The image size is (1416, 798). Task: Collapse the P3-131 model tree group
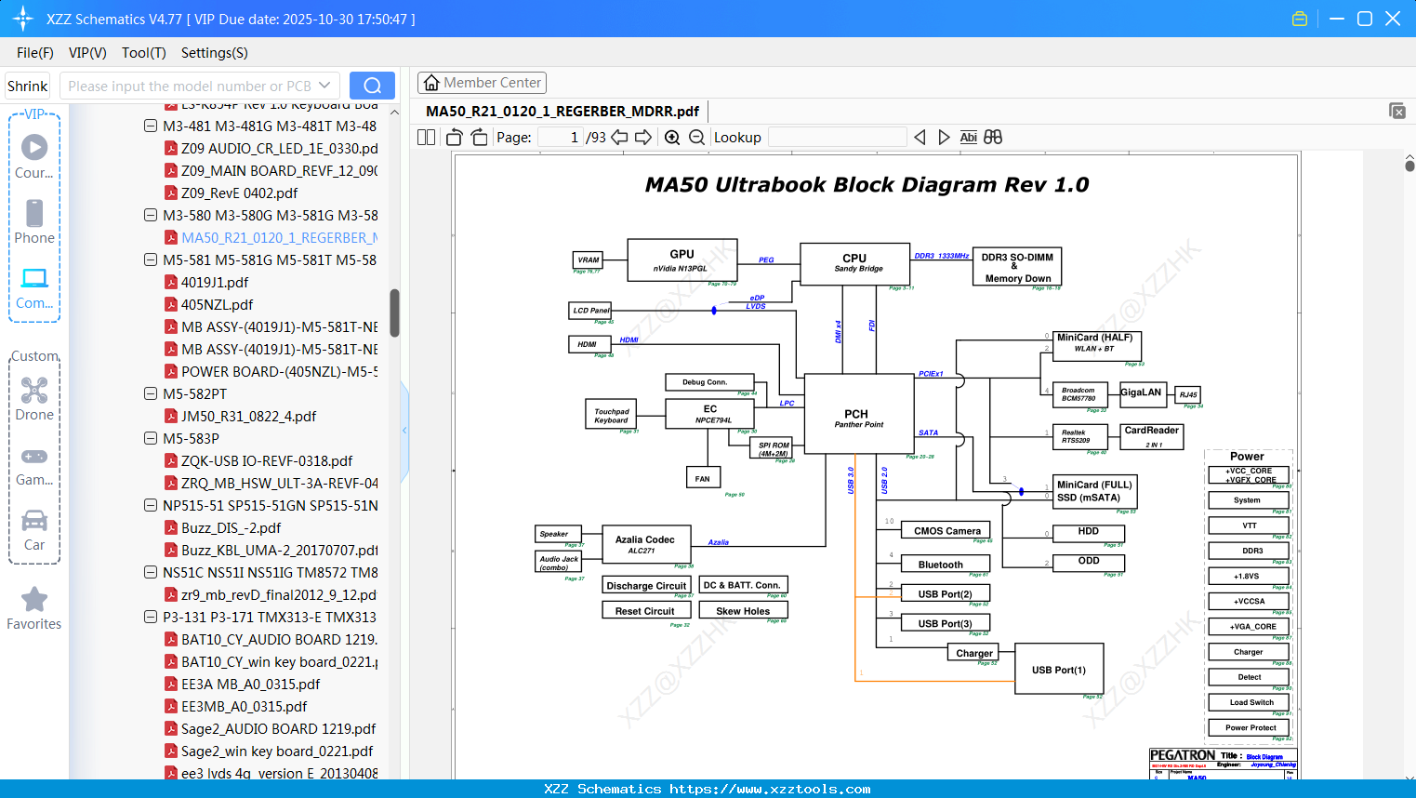151,618
